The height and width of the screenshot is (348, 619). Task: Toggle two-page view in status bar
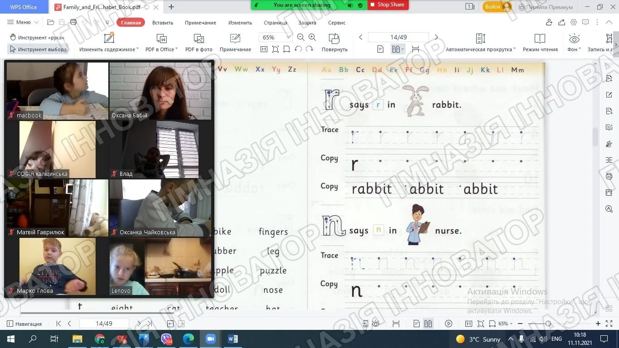pyautogui.click(x=428, y=324)
